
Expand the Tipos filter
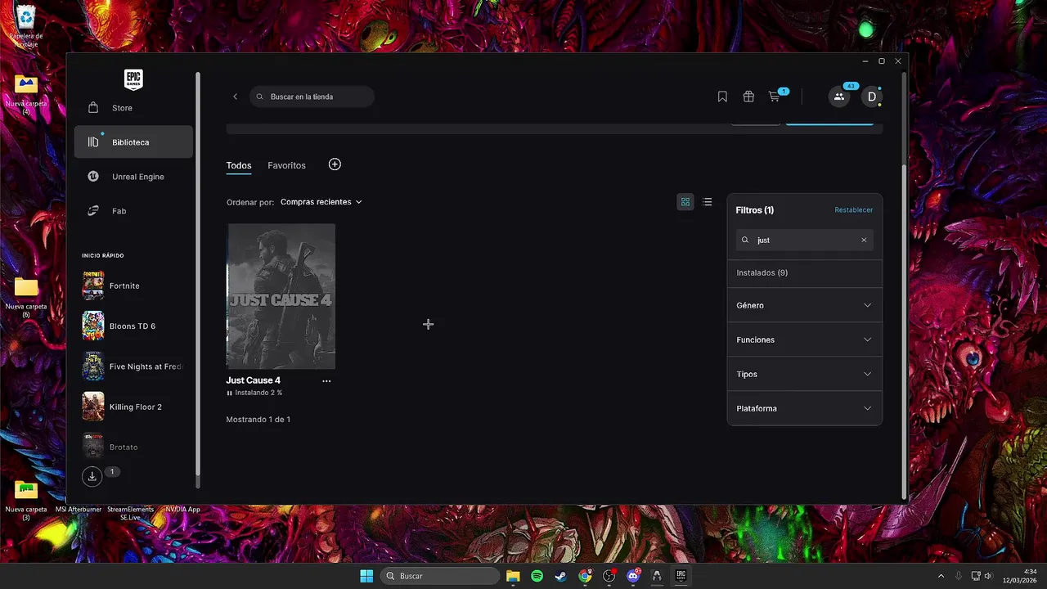[805, 374]
